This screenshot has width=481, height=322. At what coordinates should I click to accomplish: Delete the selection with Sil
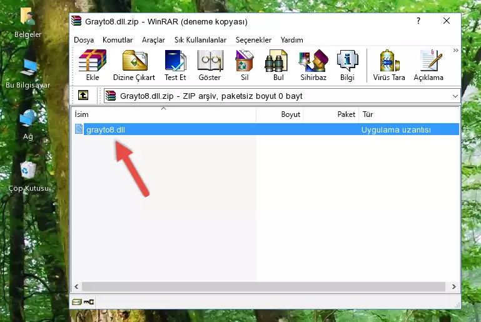(245, 65)
